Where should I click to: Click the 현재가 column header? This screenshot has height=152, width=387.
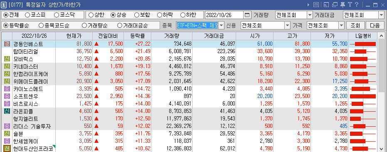pyautogui.click(x=74, y=36)
